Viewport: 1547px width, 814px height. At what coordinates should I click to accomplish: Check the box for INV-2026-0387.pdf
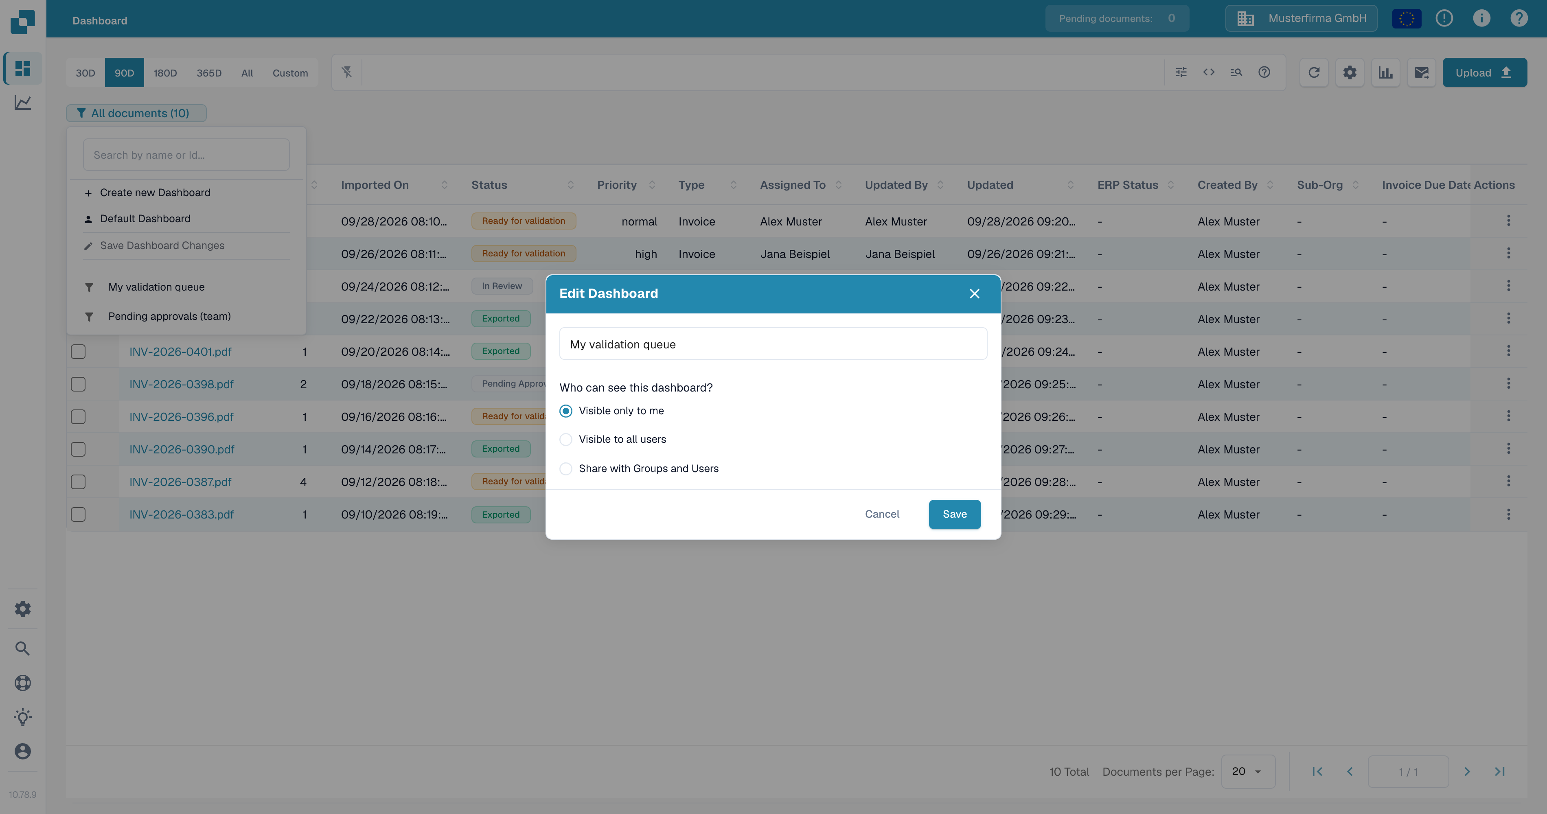pos(78,482)
